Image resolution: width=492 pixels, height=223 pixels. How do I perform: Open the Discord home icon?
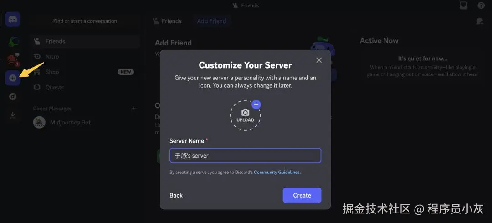pos(13,20)
